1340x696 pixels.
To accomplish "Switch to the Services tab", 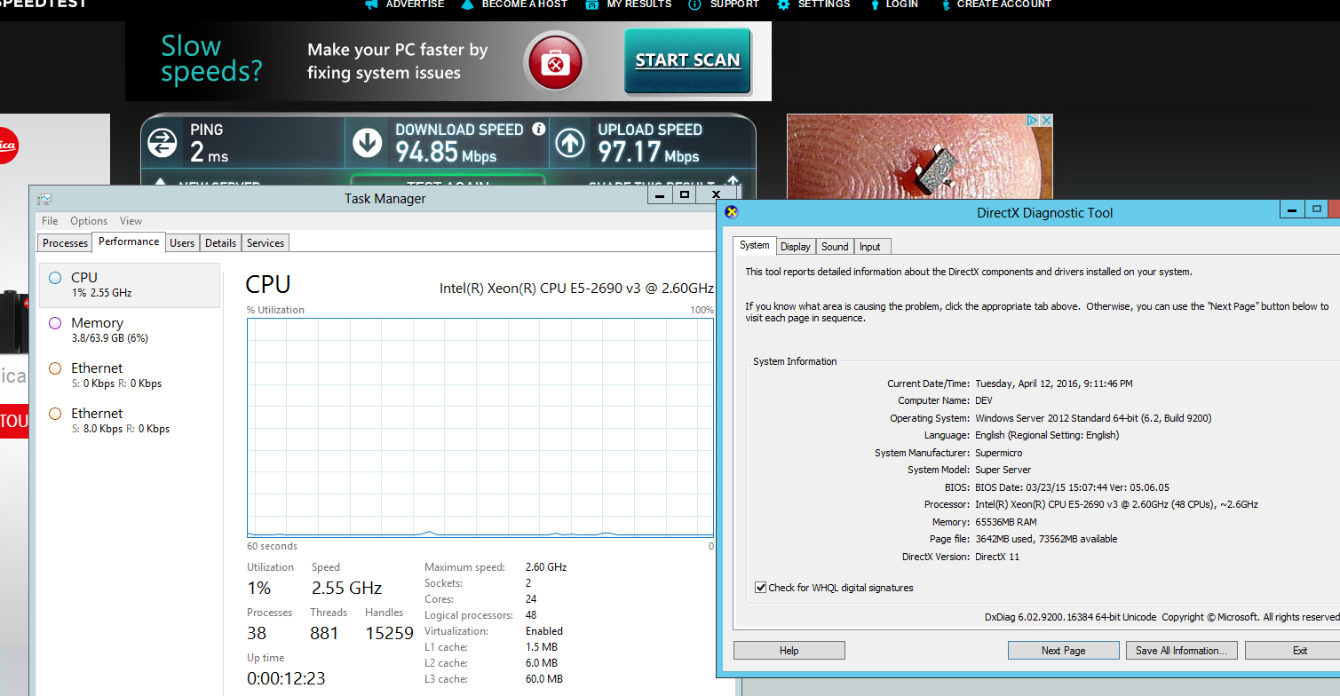I will click(266, 243).
